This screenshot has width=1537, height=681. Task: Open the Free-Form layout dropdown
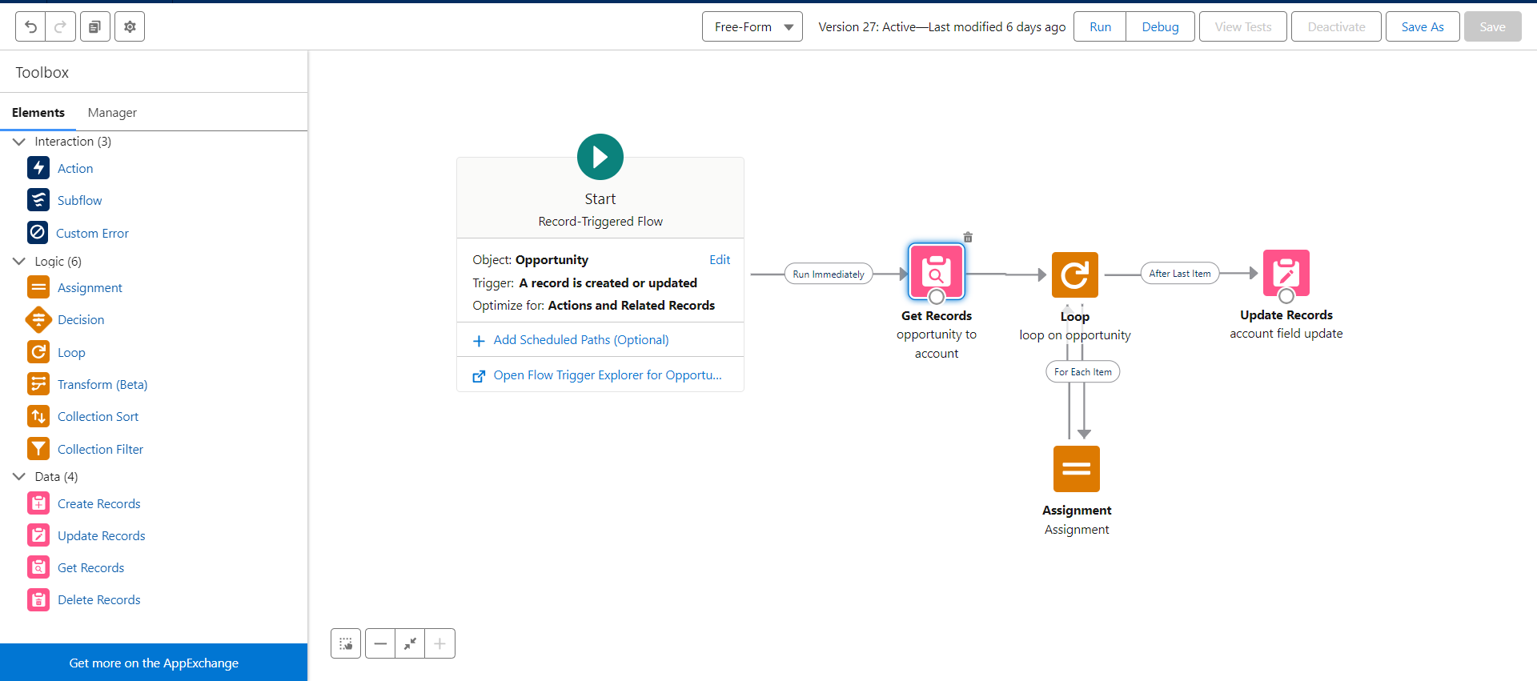[752, 26]
